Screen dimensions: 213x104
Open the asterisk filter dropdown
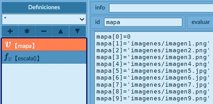click(x=44, y=19)
